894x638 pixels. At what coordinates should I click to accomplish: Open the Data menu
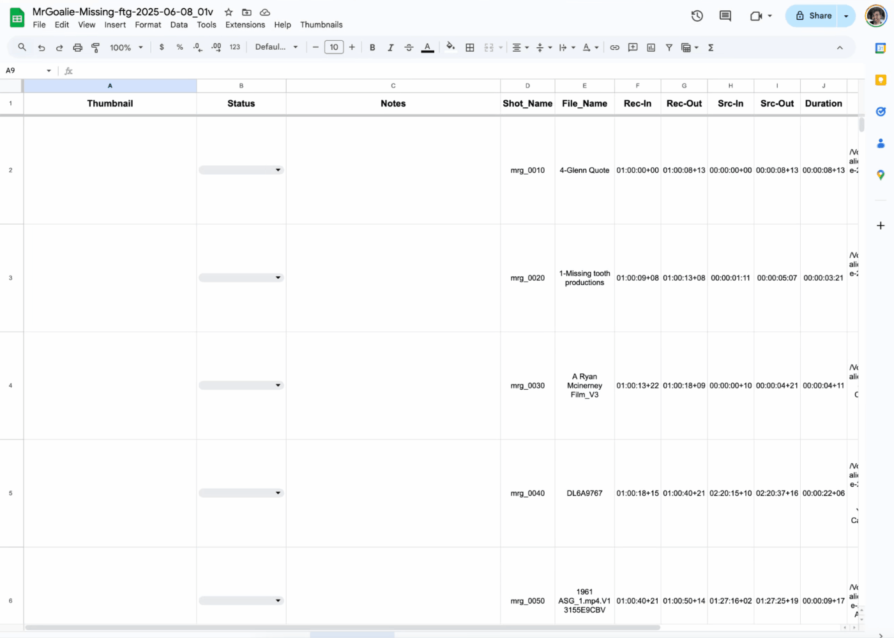point(179,25)
